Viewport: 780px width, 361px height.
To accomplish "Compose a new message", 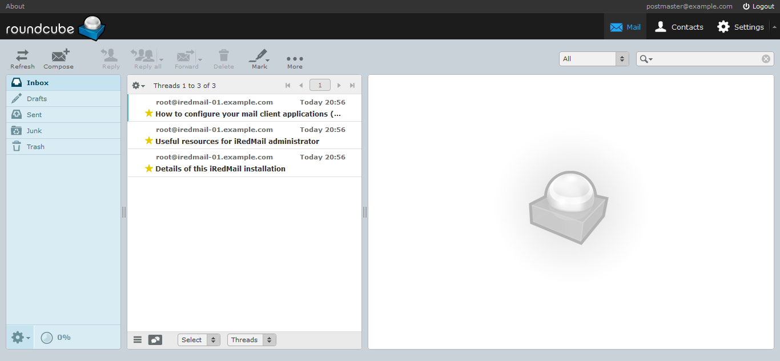I will point(58,58).
